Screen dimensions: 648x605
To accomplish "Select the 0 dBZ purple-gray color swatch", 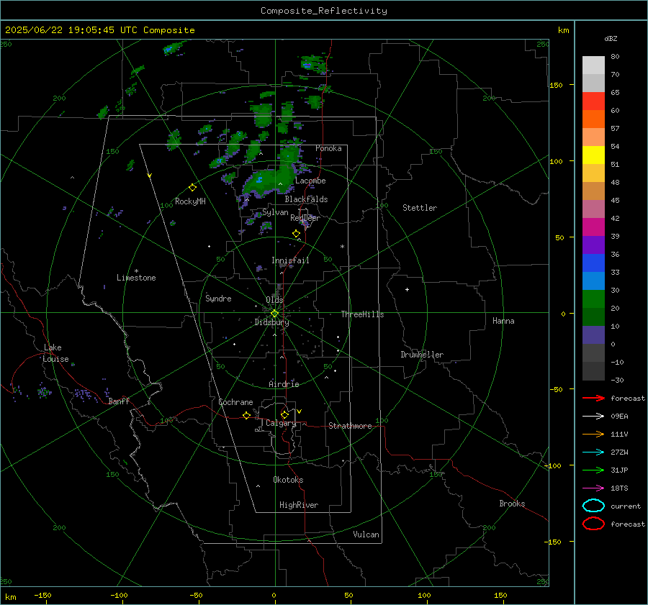I will (593, 335).
